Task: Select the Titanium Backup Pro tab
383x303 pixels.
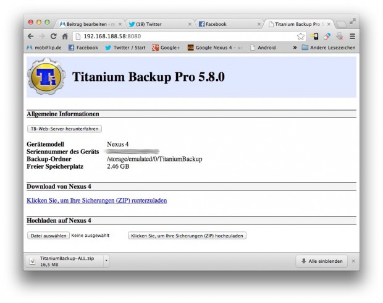Action: point(299,24)
